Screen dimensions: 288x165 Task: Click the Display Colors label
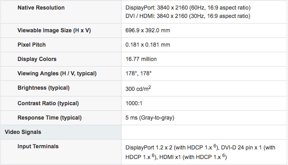coord(37,59)
